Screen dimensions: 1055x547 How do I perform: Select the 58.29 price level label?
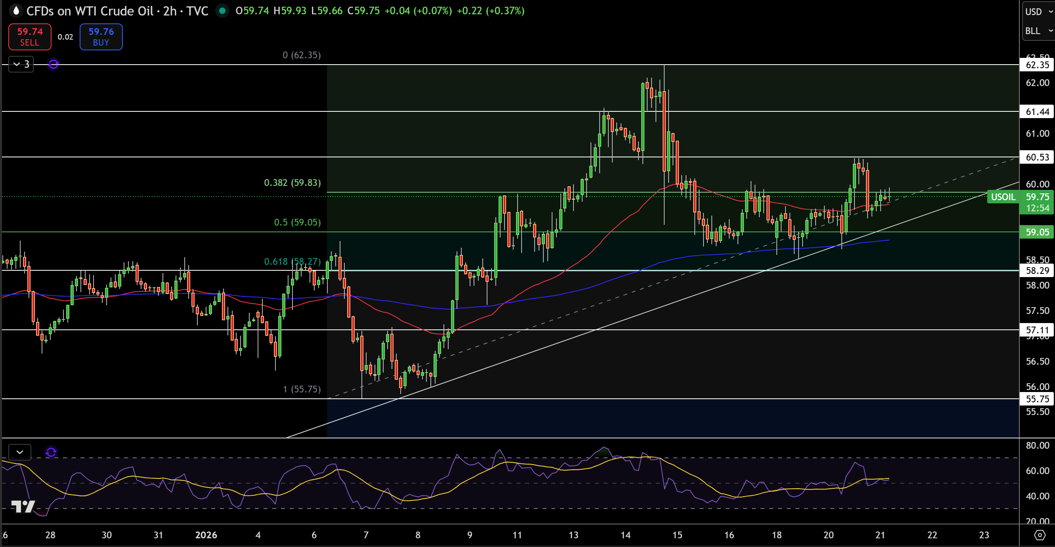[x=1037, y=270]
